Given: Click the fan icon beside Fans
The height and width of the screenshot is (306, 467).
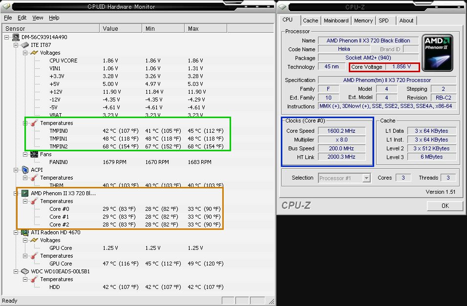Looking at the screenshot, I should point(34,154).
